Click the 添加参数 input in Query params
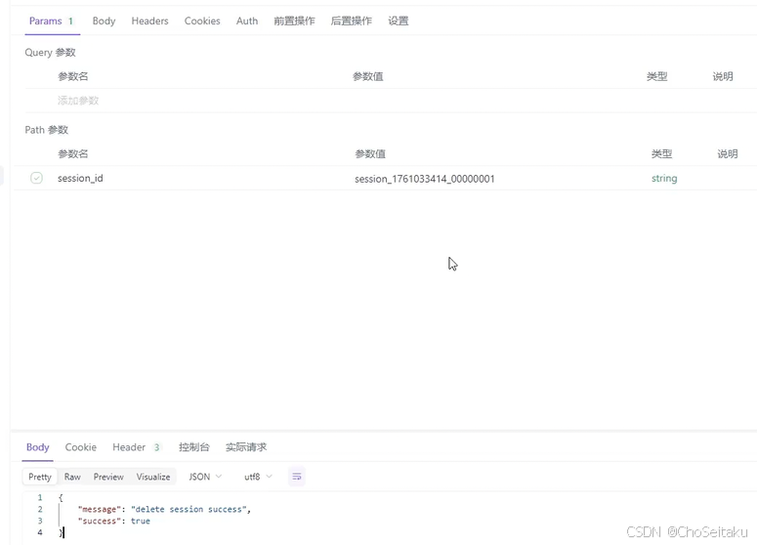The image size is (757, 545). click(x=78, y=101)
